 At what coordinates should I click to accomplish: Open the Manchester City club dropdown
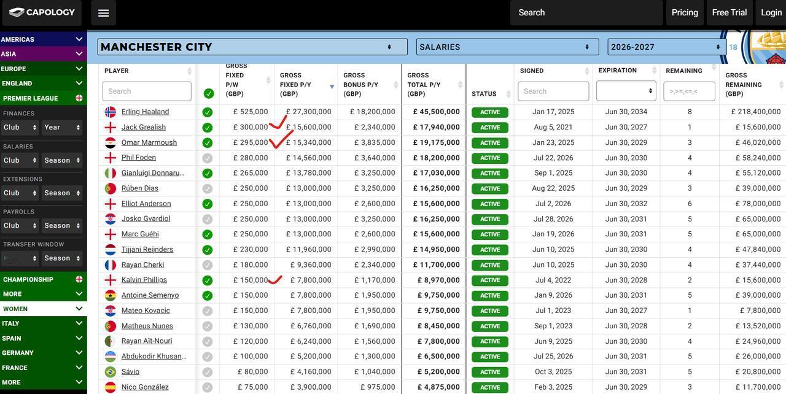point(252,47)
